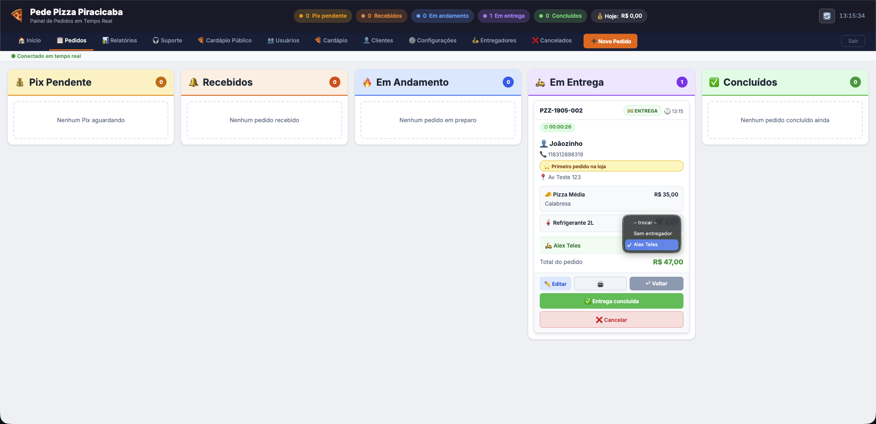Go to Cardápio Público tab
The image size is (876, 424).
point(224,41)
